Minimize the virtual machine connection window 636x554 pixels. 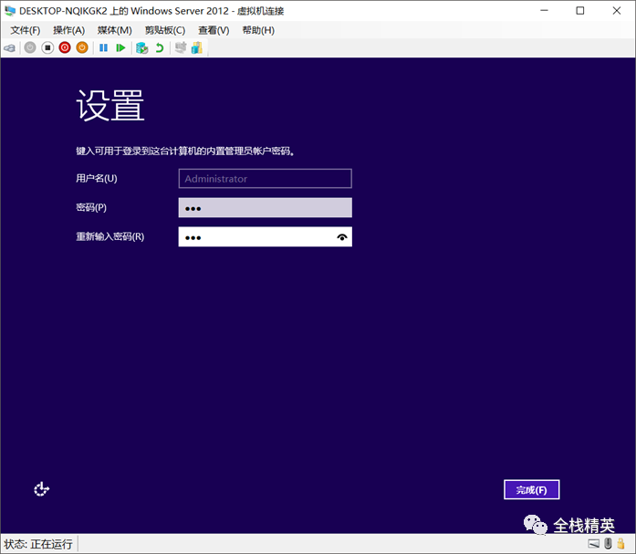(x=545, y=11)
